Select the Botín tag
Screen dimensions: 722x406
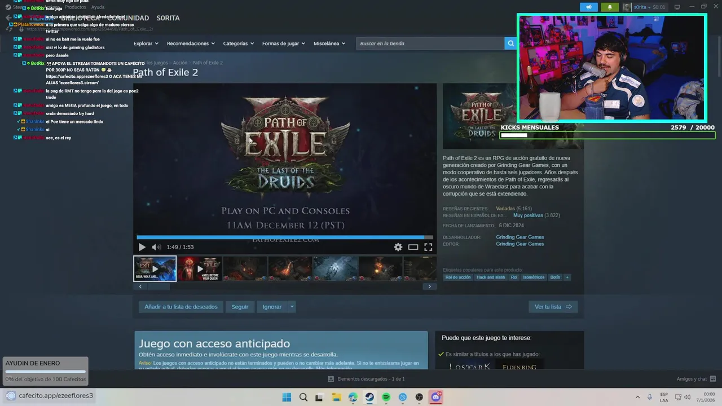[555, 277]
